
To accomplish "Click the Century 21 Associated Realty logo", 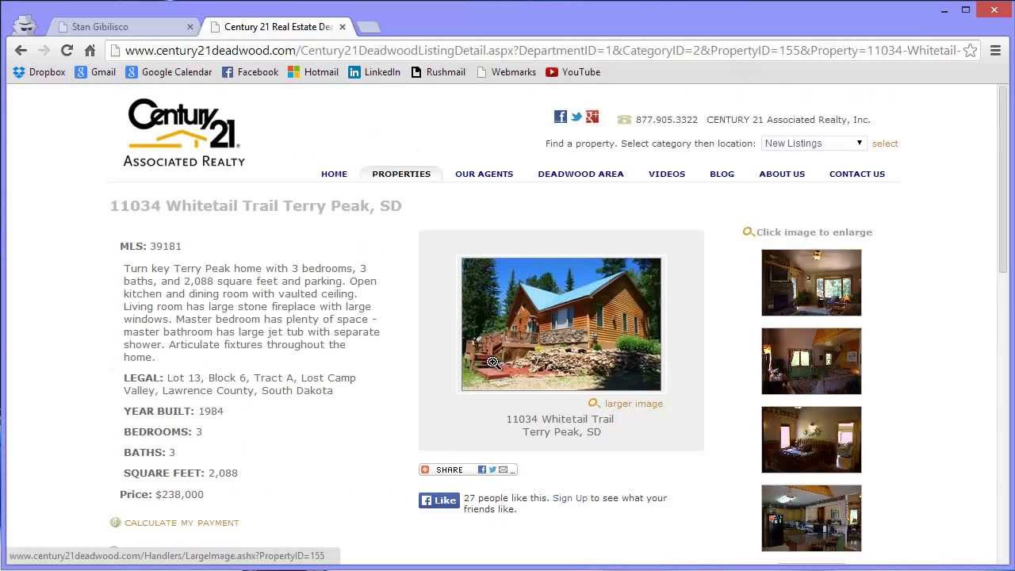I will [184, 132].
